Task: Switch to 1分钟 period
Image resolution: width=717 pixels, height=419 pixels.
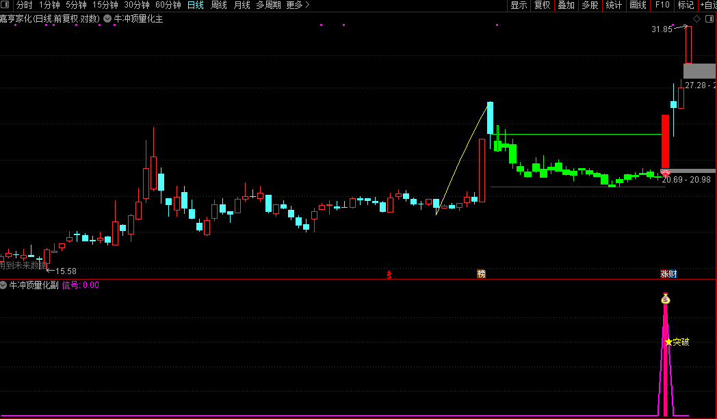Action: click(x=49, y=5)
